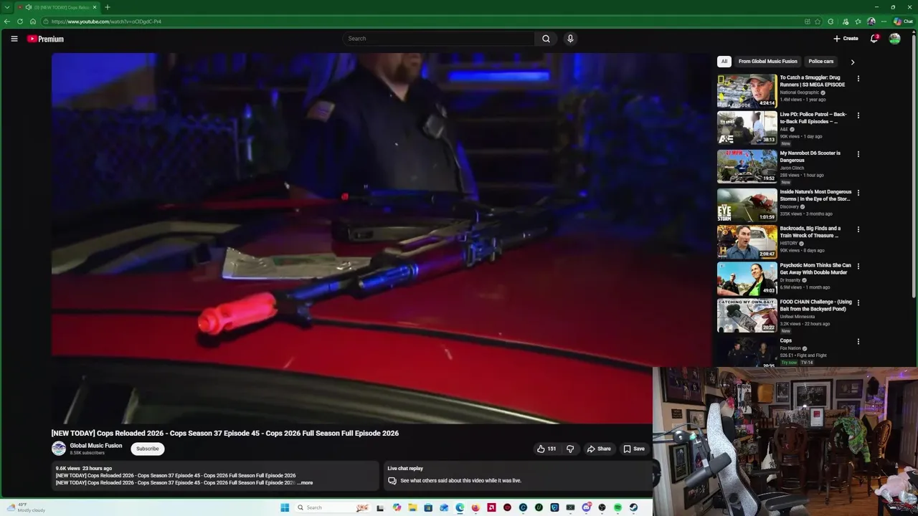The height and width of the screenshot is (516, 918).
Task: Open Global Music Fusion channel name link
Action: point(95,446)
